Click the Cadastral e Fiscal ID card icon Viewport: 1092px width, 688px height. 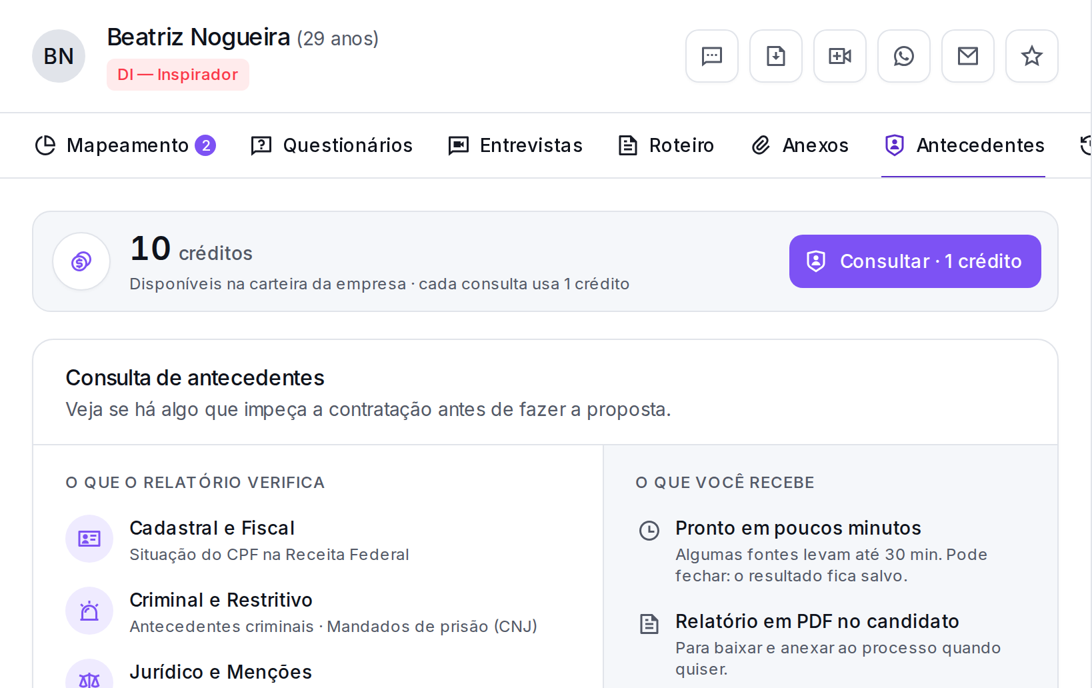89,539
